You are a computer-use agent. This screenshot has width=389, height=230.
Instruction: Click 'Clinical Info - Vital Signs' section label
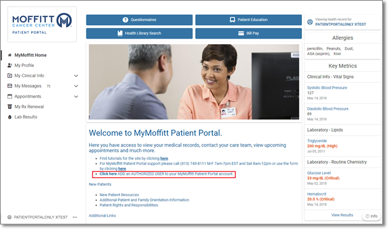[x=330, y=77]
